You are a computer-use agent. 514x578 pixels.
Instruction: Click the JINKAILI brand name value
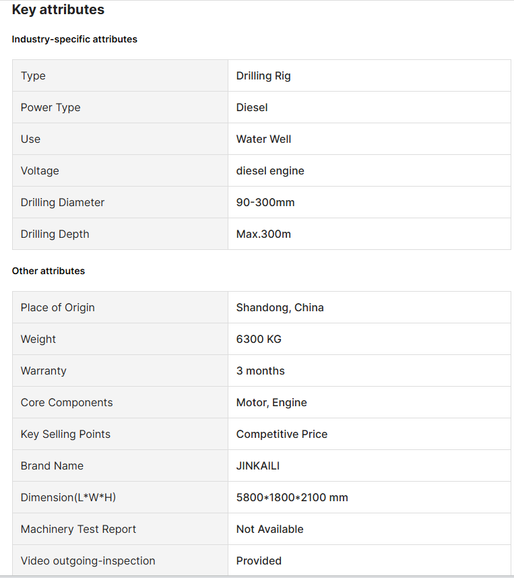click(x=258, y=466)
